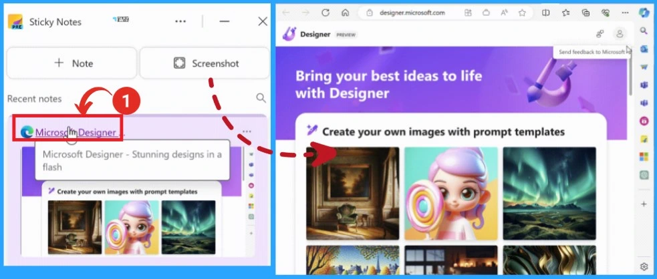Click the Designer logo
Screen dimensions: 657x279
pyautogui.click(x=289, y=34)
